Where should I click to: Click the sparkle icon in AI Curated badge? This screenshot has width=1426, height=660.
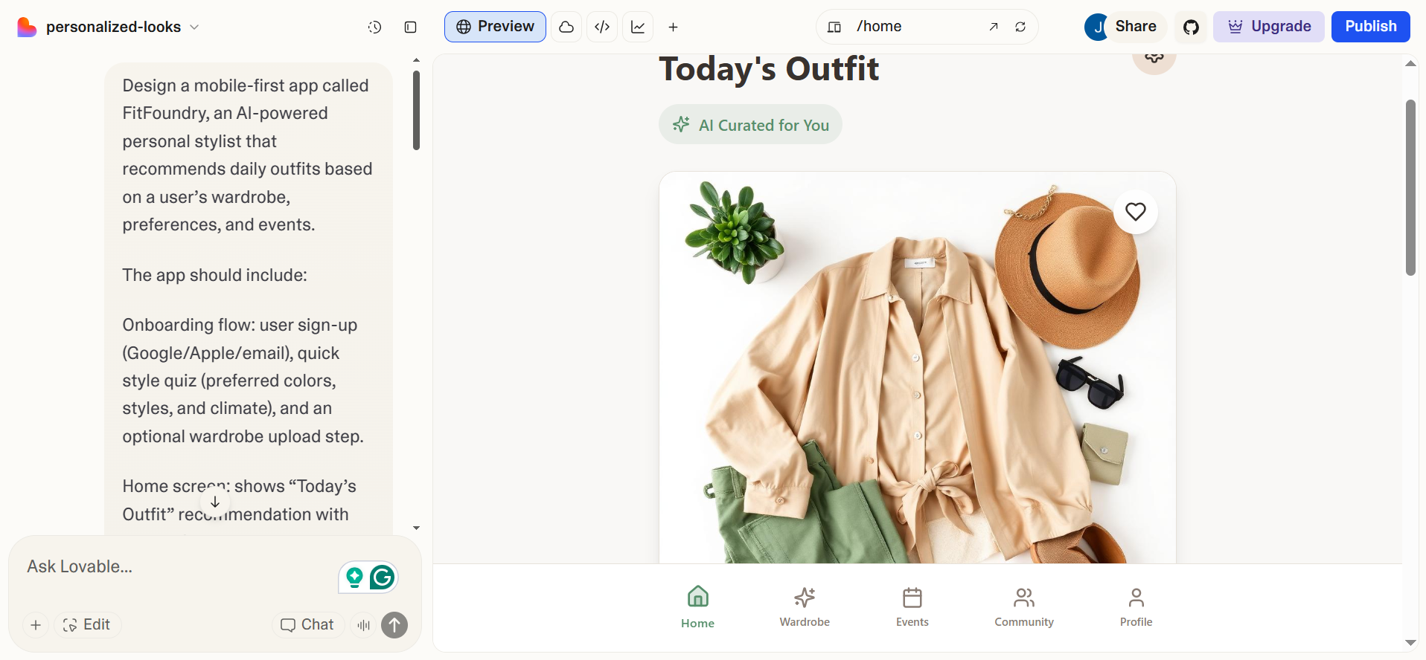pos(681,125)
